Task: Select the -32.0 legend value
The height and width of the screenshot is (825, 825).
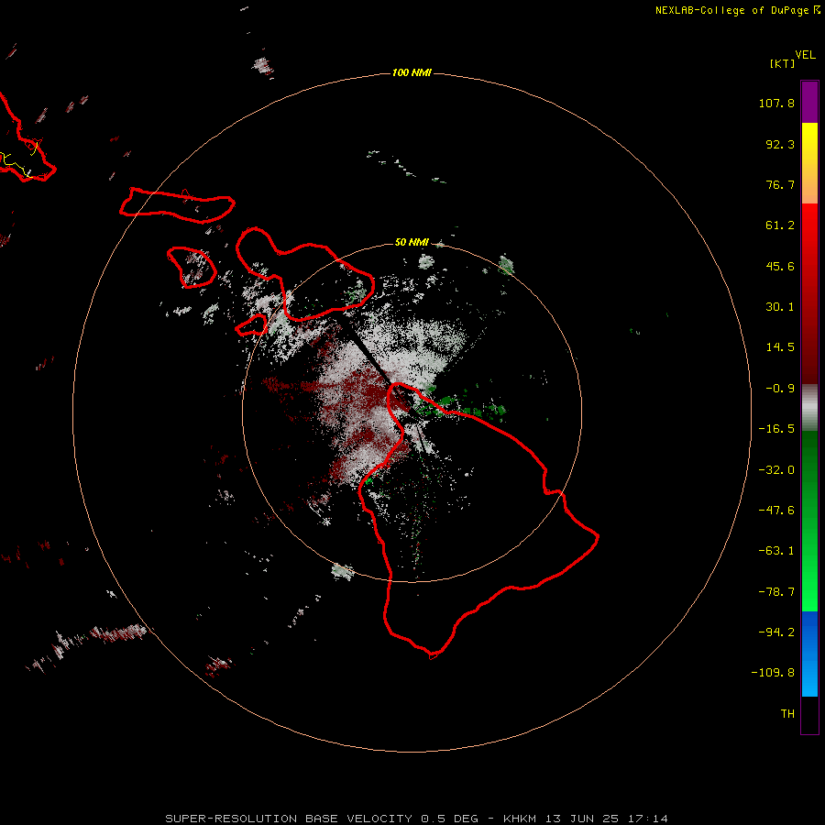Action: pos(776,470)
